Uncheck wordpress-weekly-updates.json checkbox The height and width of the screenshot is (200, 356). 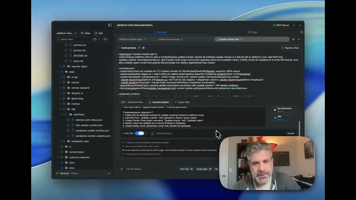[68, 136]
